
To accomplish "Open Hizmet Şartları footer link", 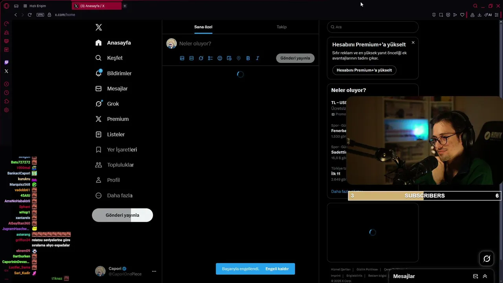I will click(340, 270).
